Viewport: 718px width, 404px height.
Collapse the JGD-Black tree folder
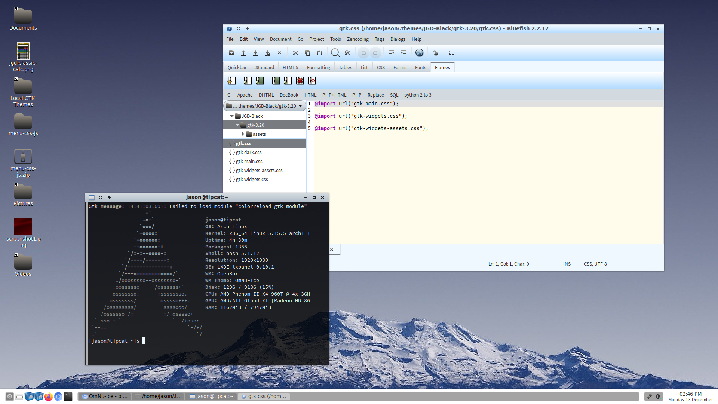232,116
